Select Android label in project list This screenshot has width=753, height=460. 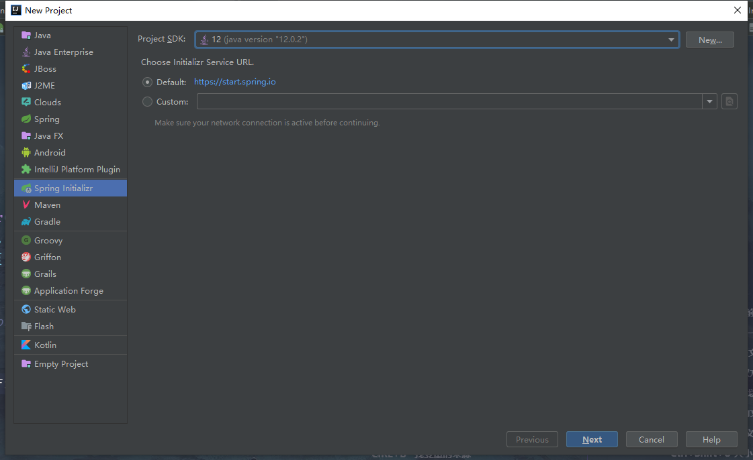(50, 153)
